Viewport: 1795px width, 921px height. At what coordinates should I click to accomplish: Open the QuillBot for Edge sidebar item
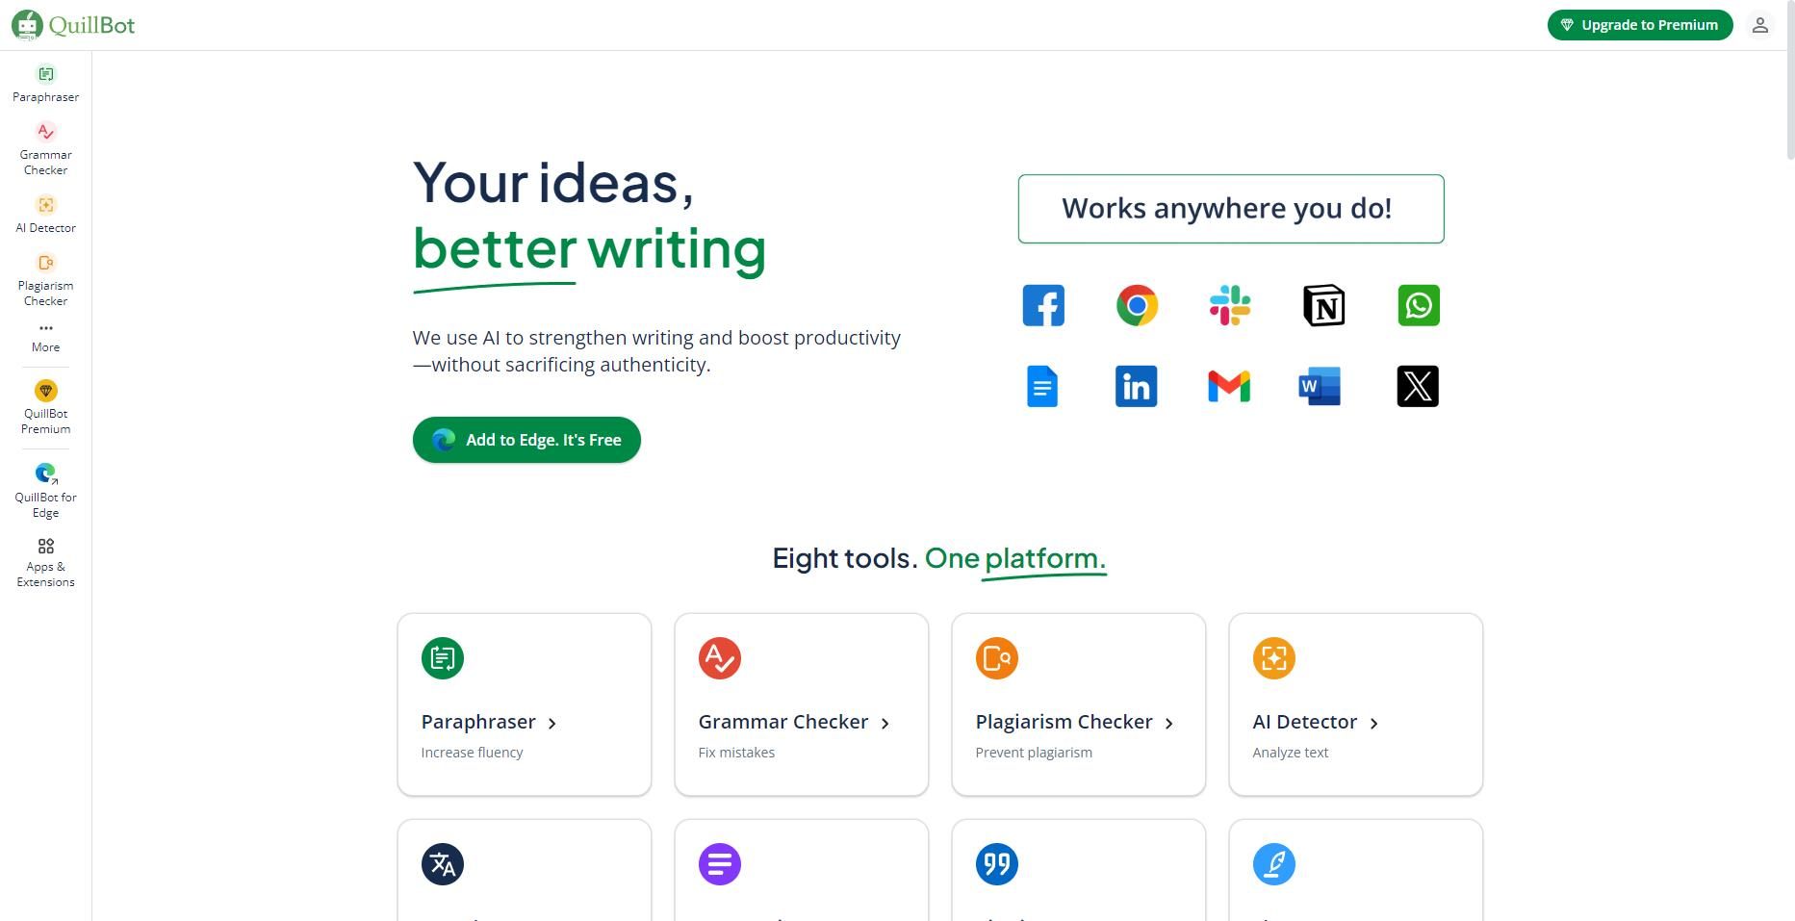click(x=45, y=491)
